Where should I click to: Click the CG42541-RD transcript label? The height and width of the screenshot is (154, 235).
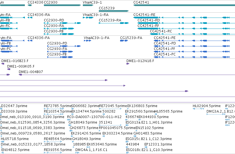coord(149,20)
